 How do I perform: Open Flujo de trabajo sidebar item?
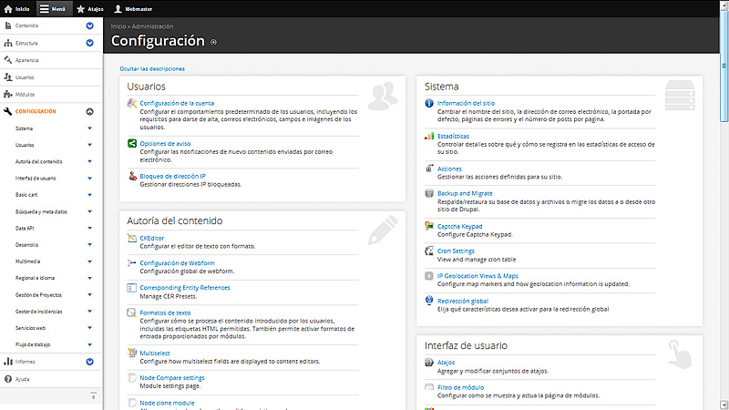pyautogui.click(x=33, y=344)
